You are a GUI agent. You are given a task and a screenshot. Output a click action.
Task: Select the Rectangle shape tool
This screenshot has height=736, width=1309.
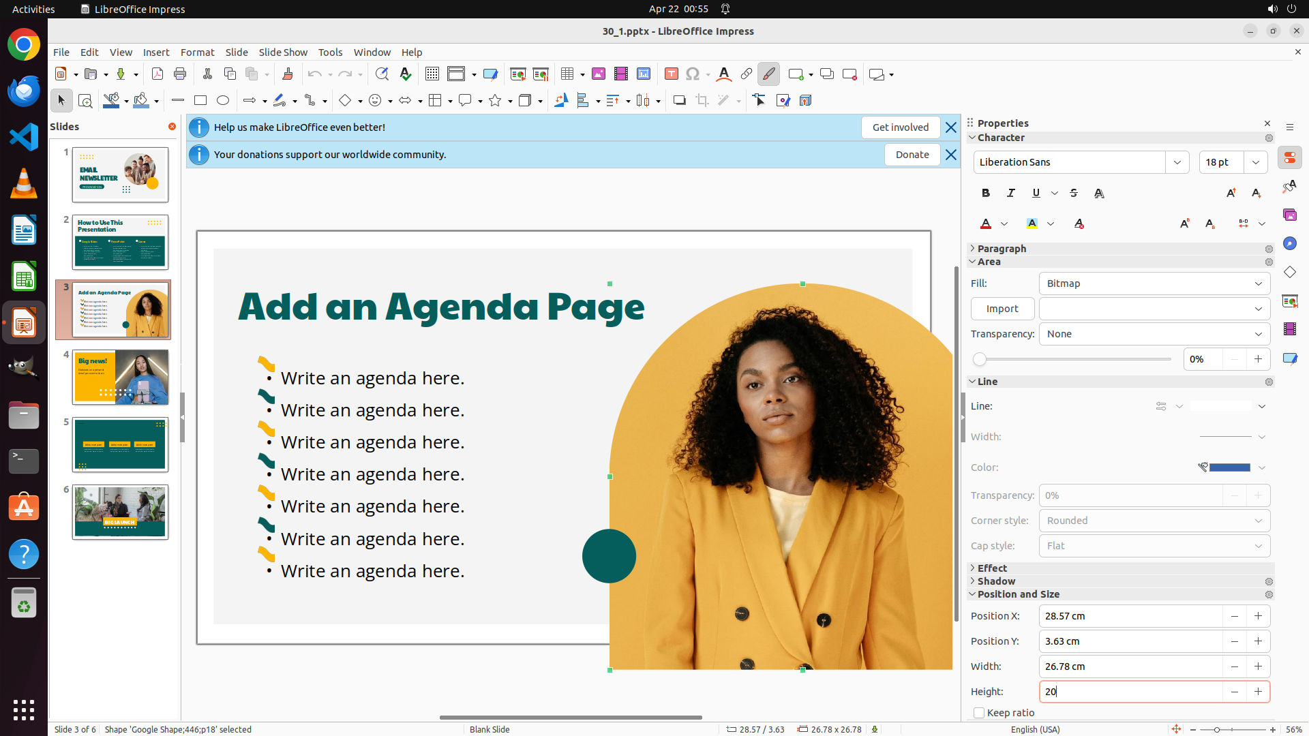click(x=200, y=101)
